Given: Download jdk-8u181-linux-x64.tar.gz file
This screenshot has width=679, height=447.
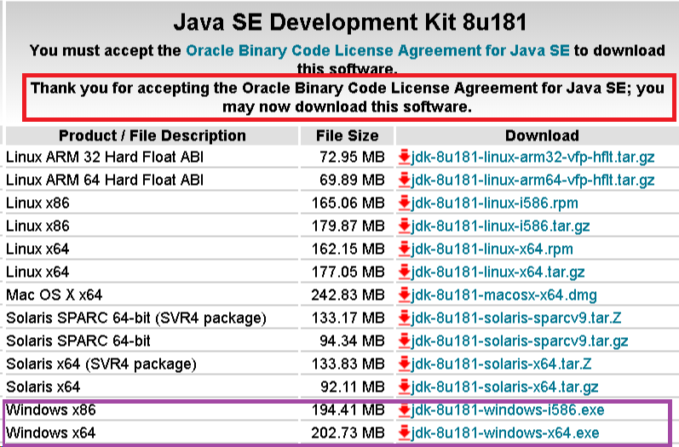Looking at the screenshot, I should click(x=498, y=272).
